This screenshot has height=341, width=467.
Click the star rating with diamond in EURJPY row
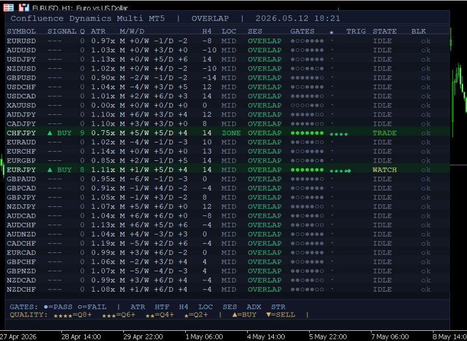tap(340, 171)
